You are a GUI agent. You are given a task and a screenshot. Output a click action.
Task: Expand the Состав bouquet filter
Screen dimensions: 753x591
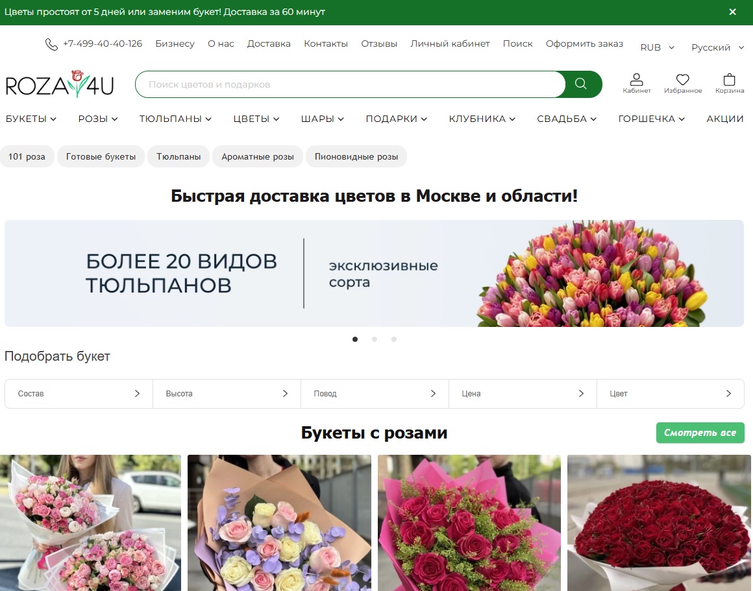click(79, 394)
